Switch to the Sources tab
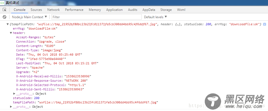Viewport: 268px width, 111px height. [36, 10]
